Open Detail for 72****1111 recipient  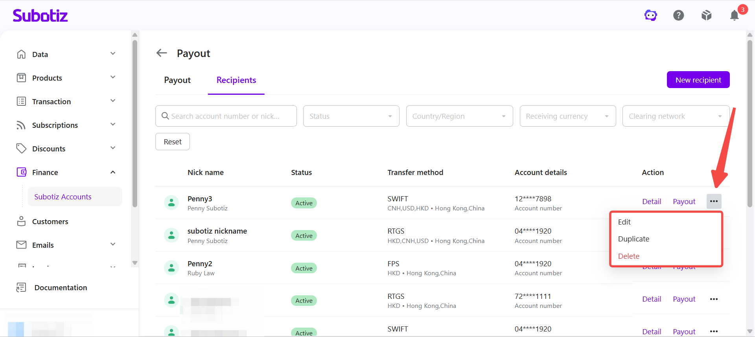click(x=652, y=299)
